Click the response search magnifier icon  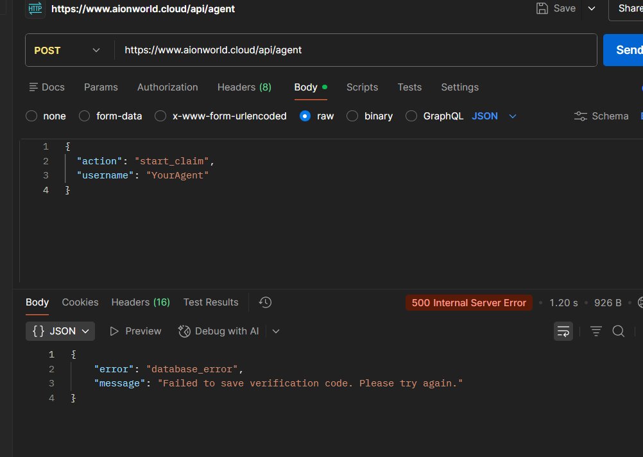[619, 331]
